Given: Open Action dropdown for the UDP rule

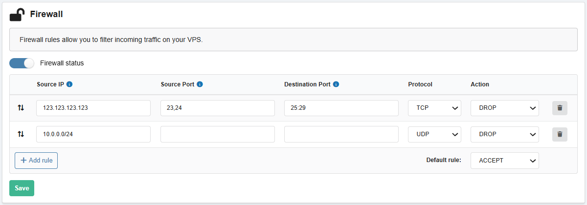Looking at the screenshot, I should pos(504,134).
